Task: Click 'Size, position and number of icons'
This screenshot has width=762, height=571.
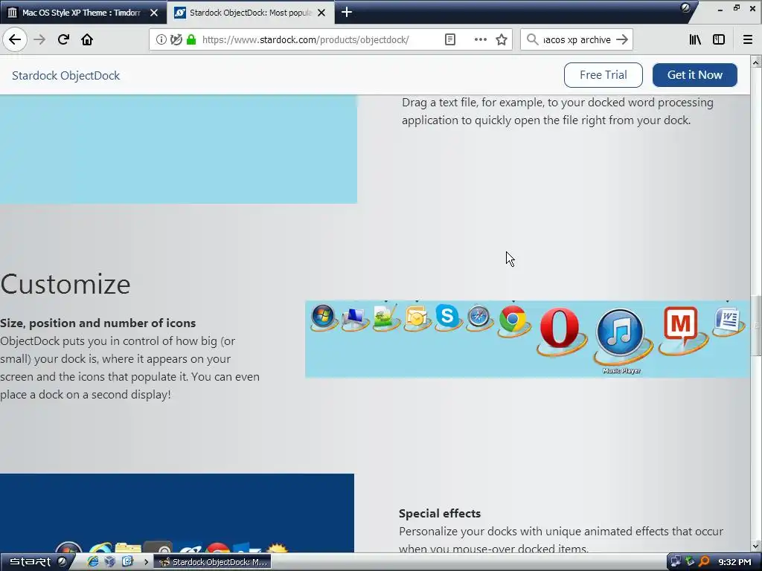Action: 98,323
